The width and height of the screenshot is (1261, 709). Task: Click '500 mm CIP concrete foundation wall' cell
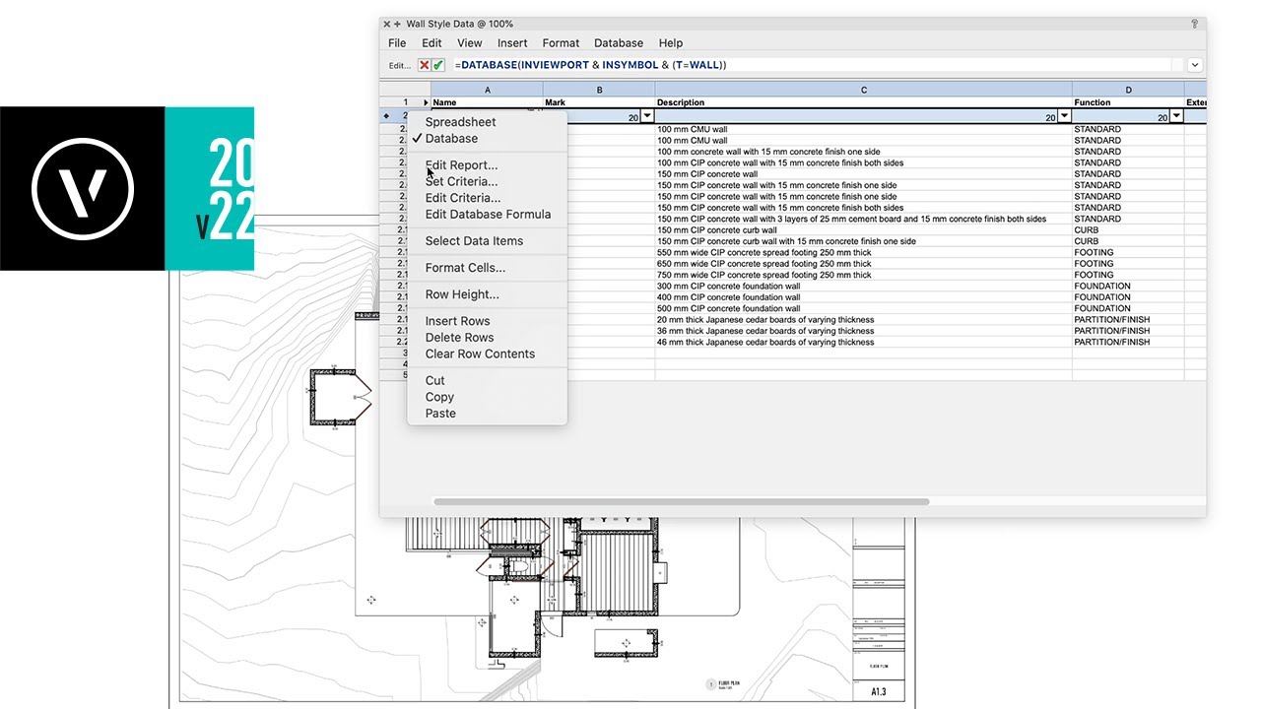pos(864,309)
